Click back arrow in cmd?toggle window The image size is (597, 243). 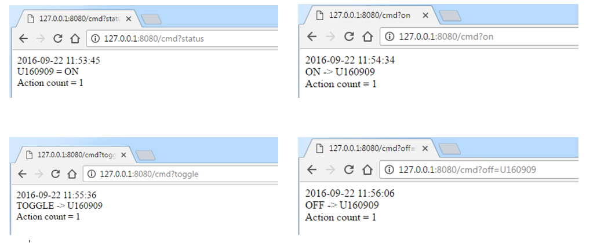(x=22, y=174)
